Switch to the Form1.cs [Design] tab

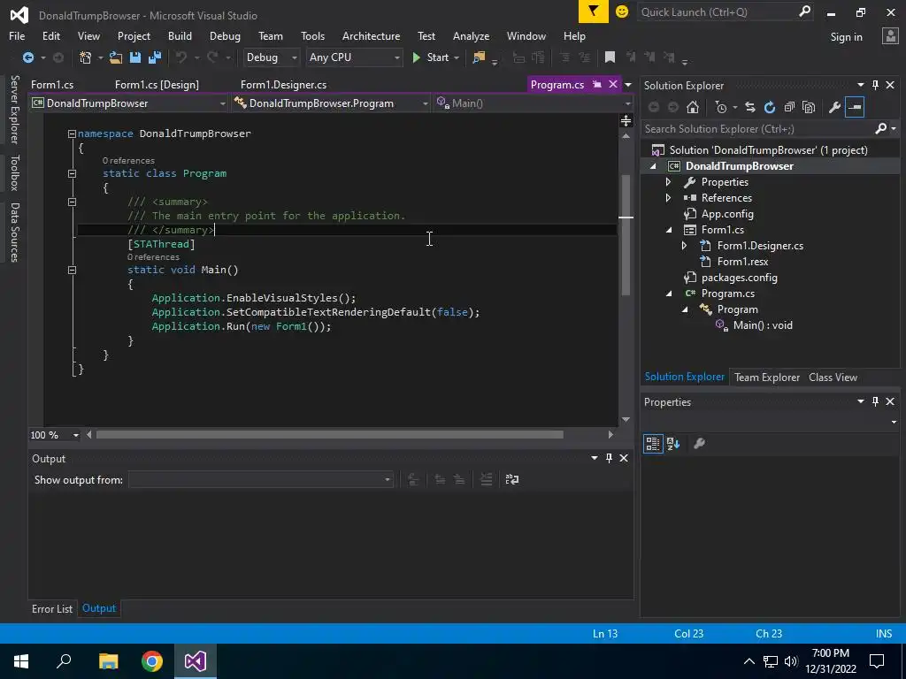157,85
